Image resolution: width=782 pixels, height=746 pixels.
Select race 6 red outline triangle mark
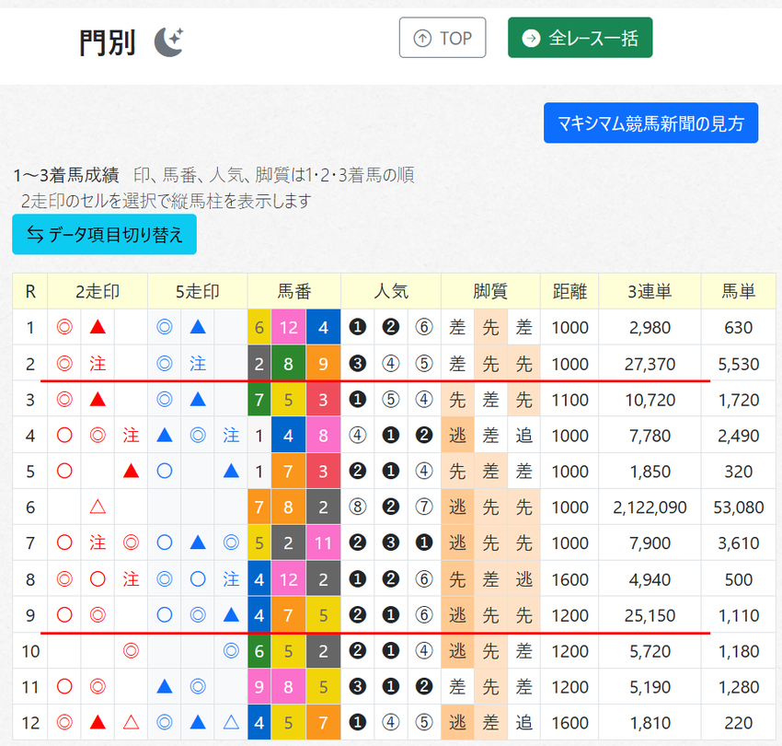(x=98, y=507)
